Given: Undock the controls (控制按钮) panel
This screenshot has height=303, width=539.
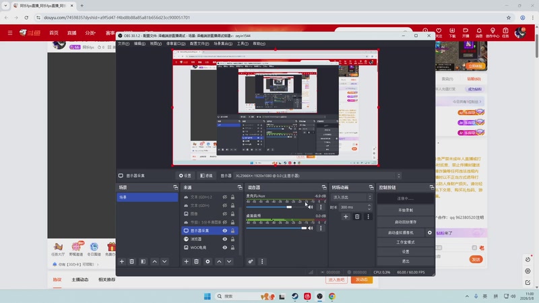Looking at the screenshot, I should (432, 187).
